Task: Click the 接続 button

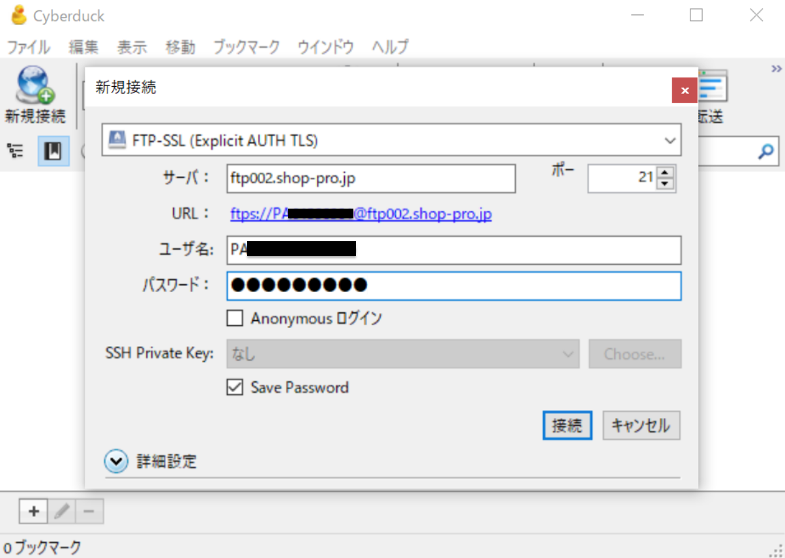Action: point(567,426)
